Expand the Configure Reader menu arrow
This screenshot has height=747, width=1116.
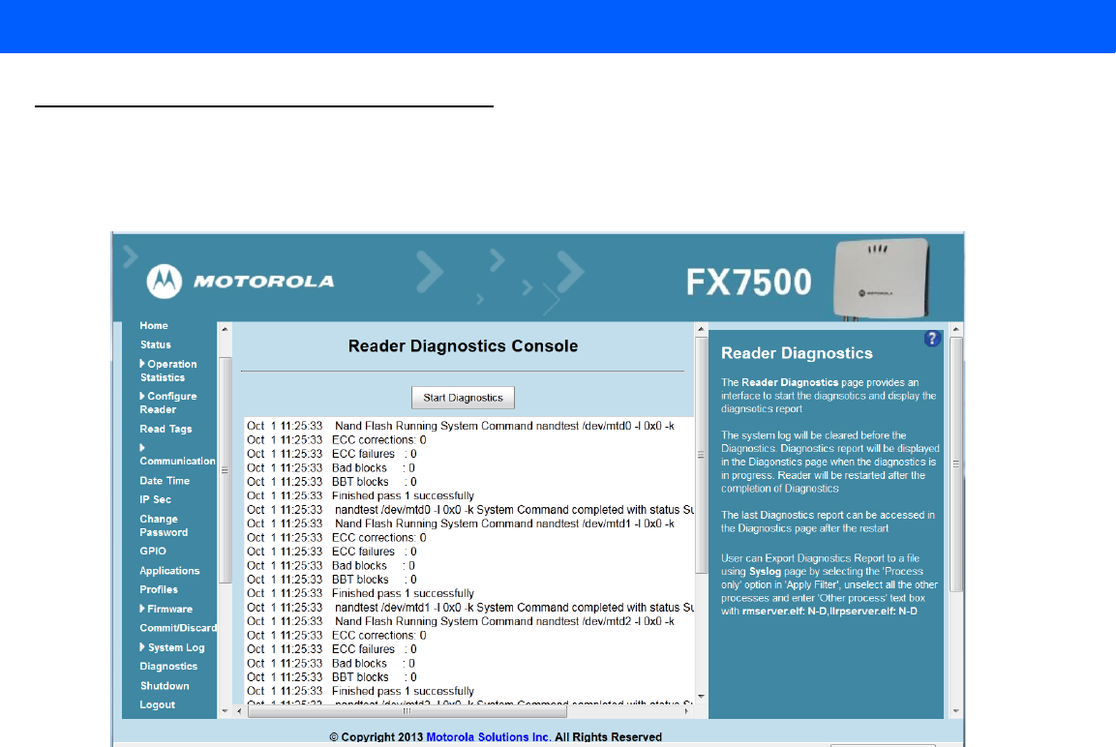pos(142,396)
